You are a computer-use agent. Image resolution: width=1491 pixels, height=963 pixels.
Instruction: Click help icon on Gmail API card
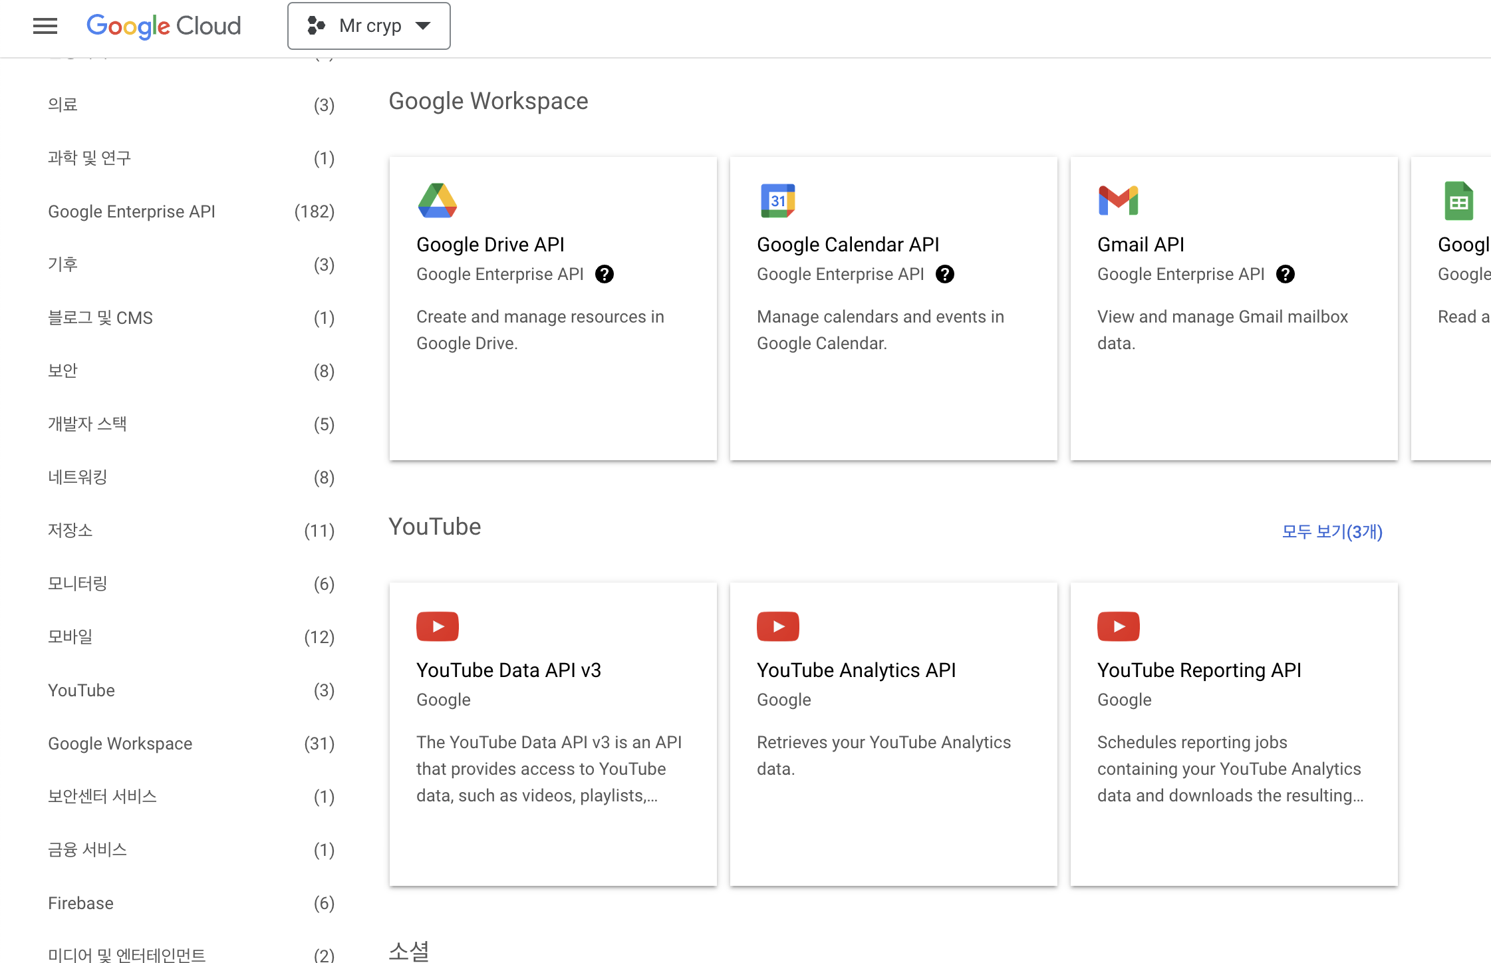1285,274
